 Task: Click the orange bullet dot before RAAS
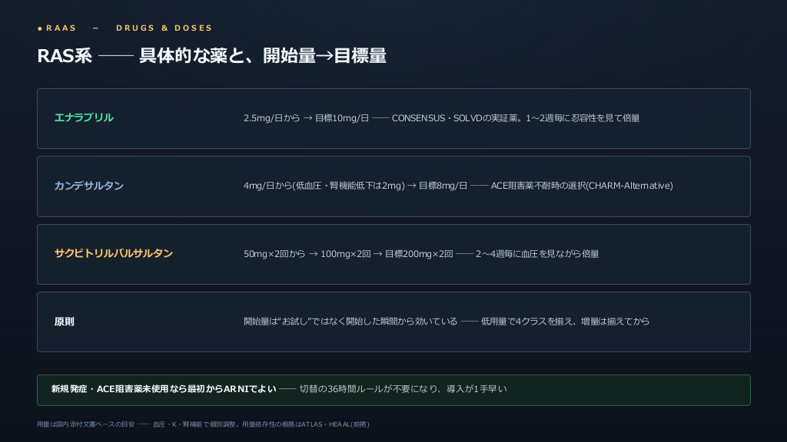[40, 28]
